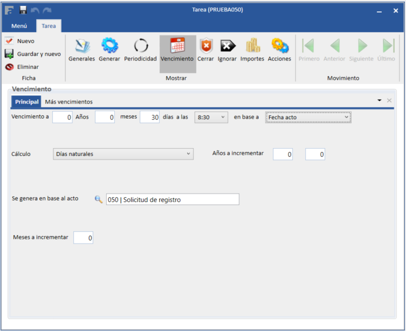Click the save icon in the title bar

coord(23,10)
